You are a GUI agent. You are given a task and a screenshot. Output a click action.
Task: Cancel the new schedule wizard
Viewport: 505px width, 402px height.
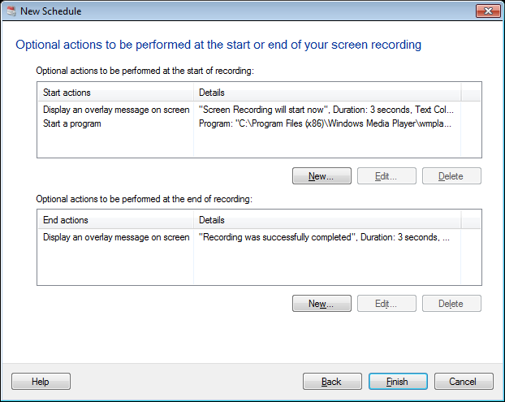point(464,382)
